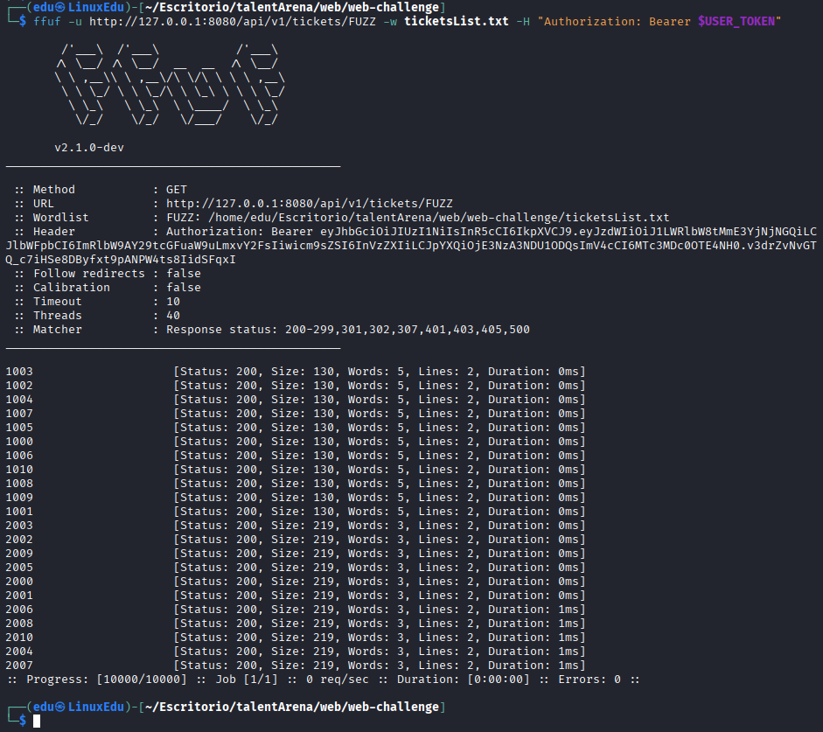823x732 pixels.
Task: Click result row for ticket 1002
Action: click(296, 386)
